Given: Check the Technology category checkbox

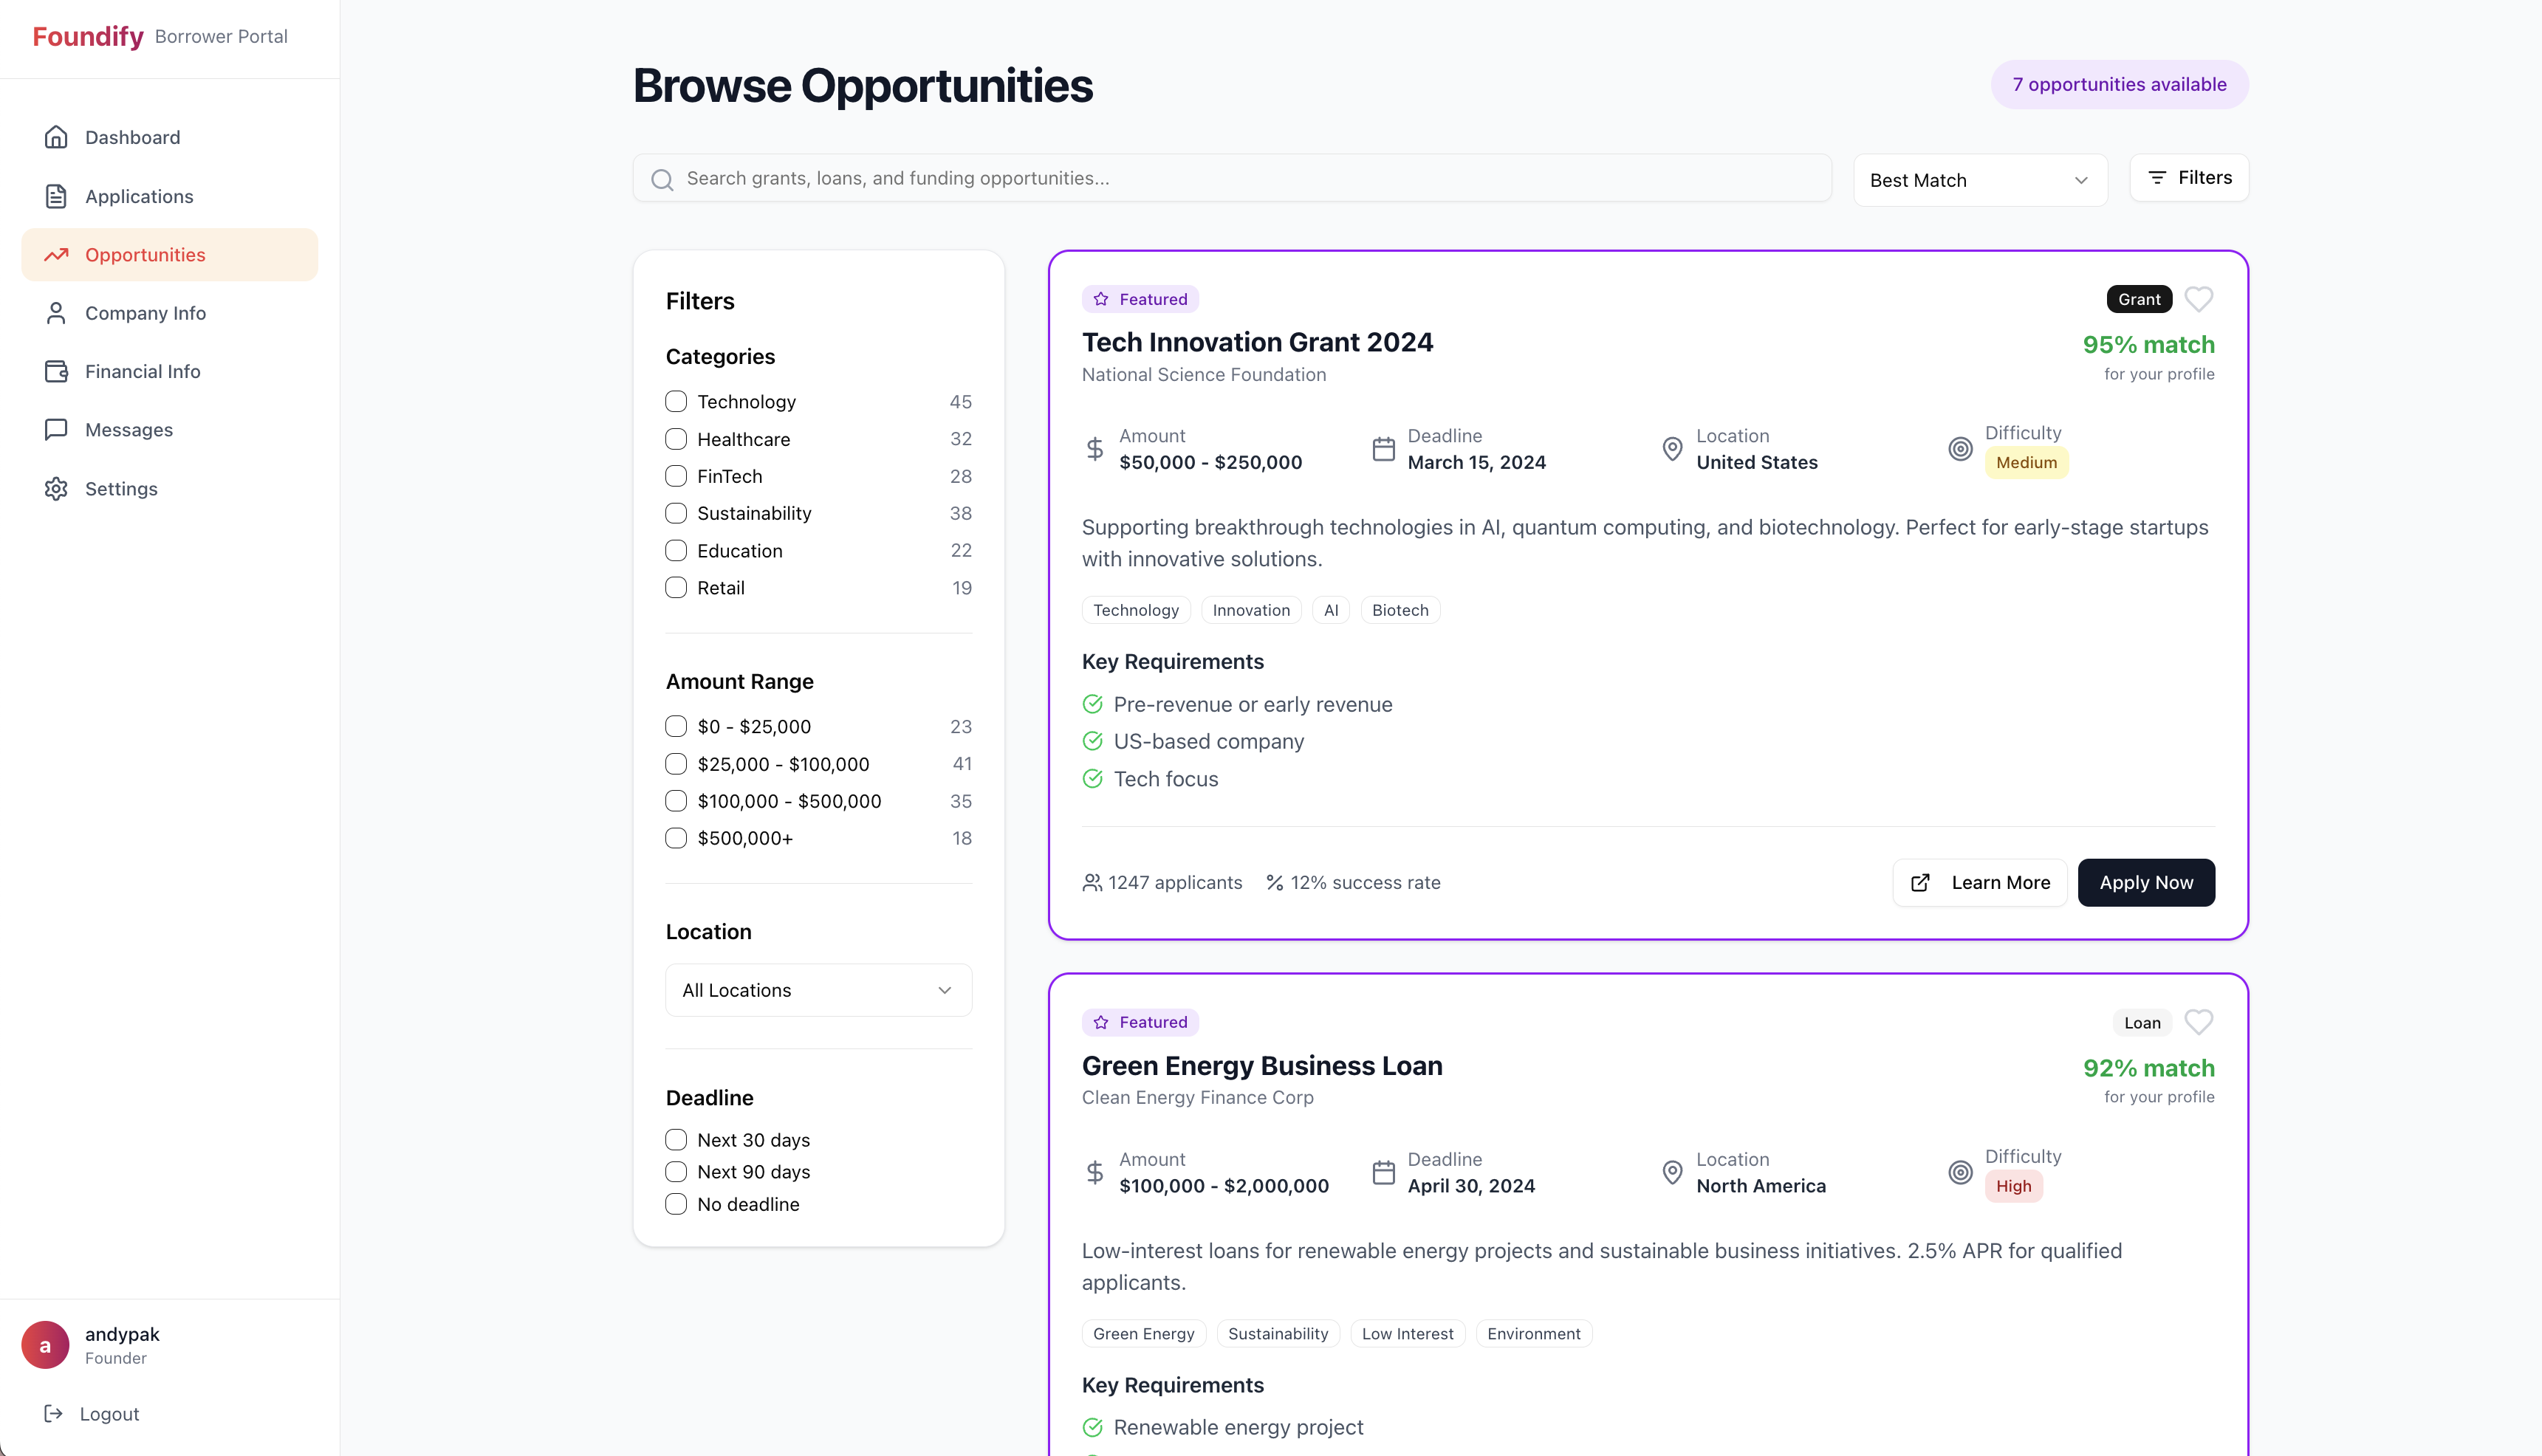Looking at the screenshot, I should 676,401.
